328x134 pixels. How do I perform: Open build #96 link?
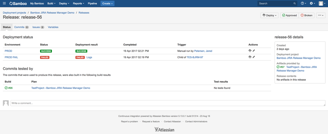tap(11, 88)
